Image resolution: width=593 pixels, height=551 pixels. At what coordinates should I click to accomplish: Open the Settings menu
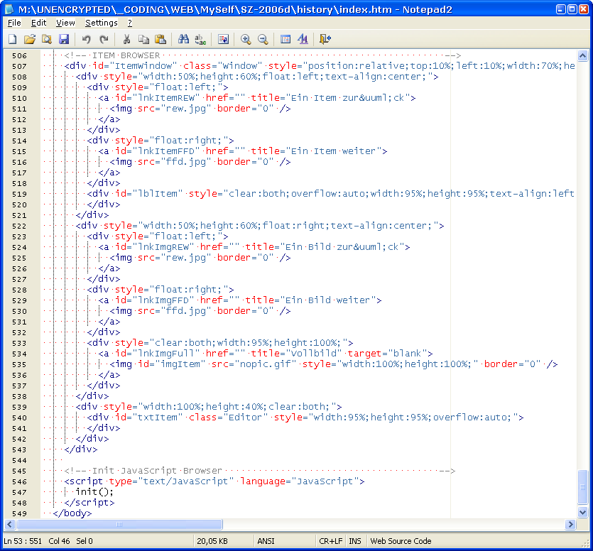(102, 23)
